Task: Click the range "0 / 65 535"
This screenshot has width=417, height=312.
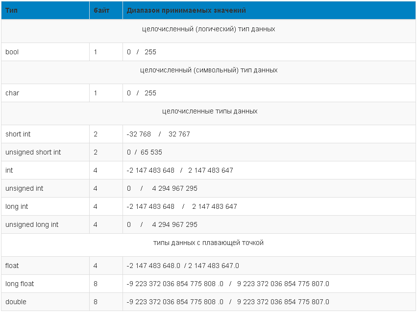Action: point(145,152)
